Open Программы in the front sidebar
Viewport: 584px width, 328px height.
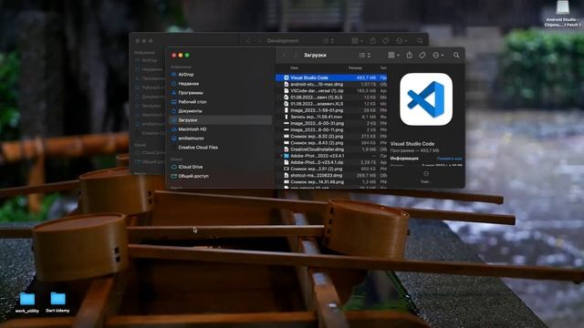point(191,93)
